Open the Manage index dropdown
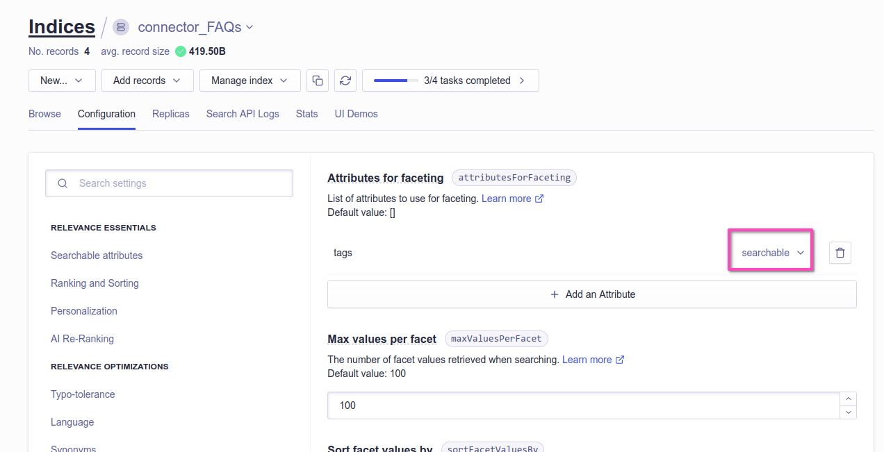884x452 pixels. (x=249, y=80)
